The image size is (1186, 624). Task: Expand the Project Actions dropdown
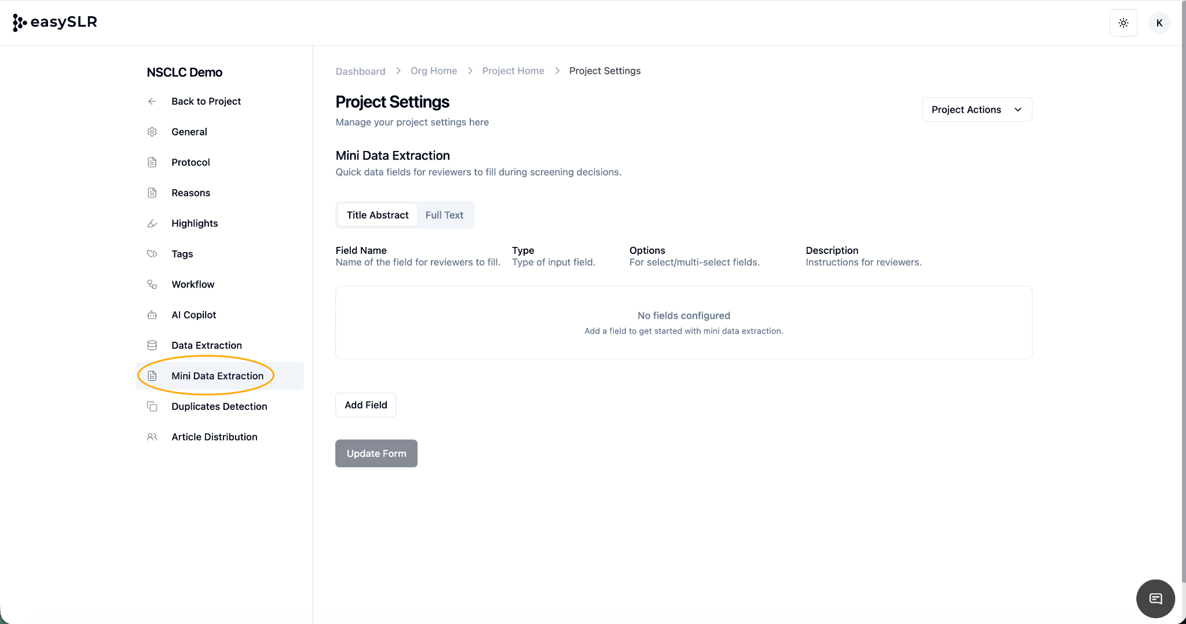point(976,110)
